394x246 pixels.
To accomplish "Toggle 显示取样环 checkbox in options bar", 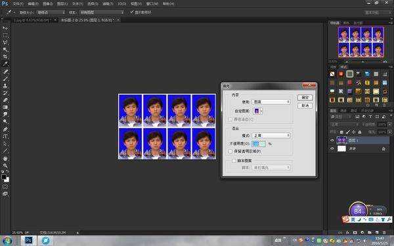I will tap(132, 12).
